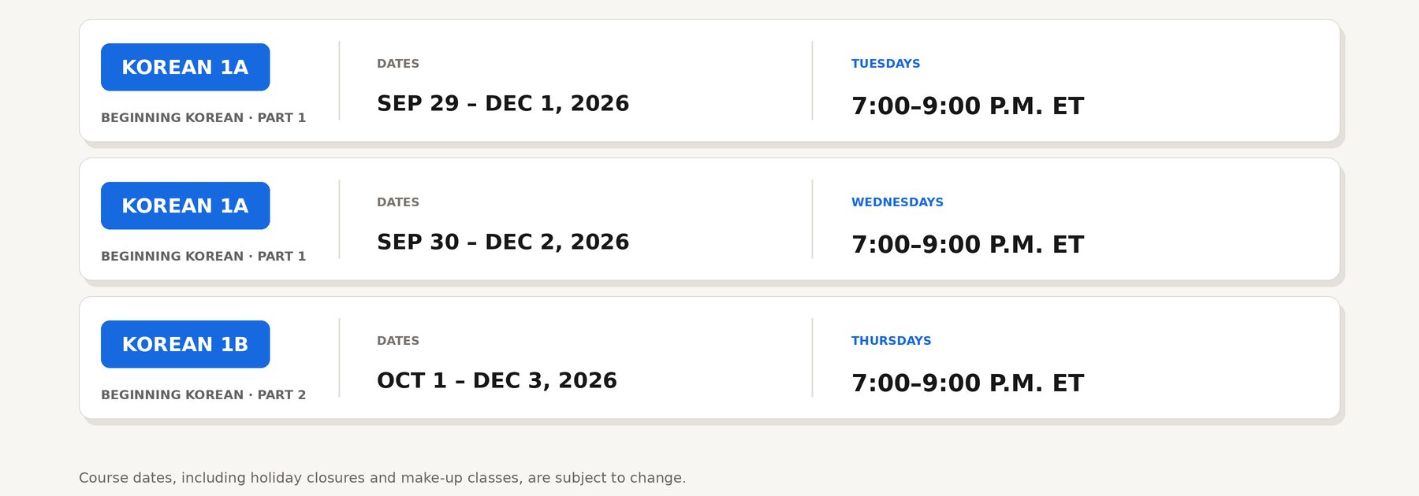The image size is (1419, 496).
Task: Click the DATES label in Korean 1B card
Action: point(398,341)
